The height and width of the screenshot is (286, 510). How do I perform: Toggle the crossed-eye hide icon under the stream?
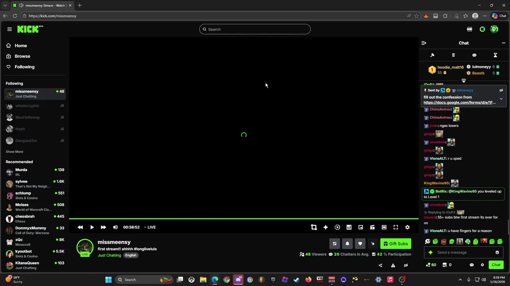[x=406, y=265]
